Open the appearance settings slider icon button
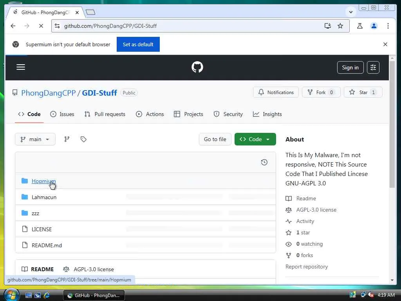The width and height of the screenshot is (401, 301). tap(373, 67)
